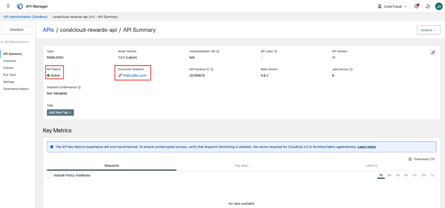445x208 pixels.
Task: Click the API Instance ID info icon
Action: 211,69
